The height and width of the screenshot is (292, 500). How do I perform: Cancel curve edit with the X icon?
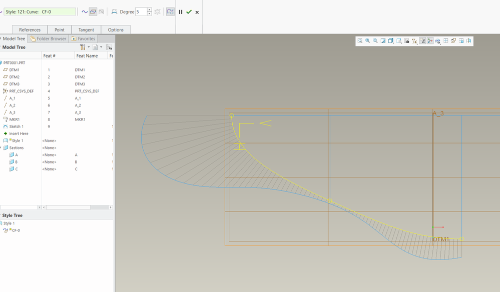pyautogui.click(x=197, y=12)
